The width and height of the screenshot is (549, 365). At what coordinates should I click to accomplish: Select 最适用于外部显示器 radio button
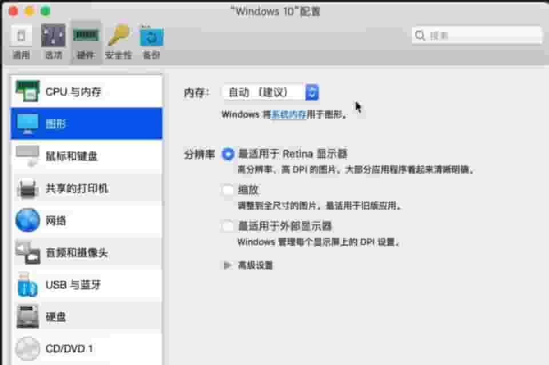(228, 226)
